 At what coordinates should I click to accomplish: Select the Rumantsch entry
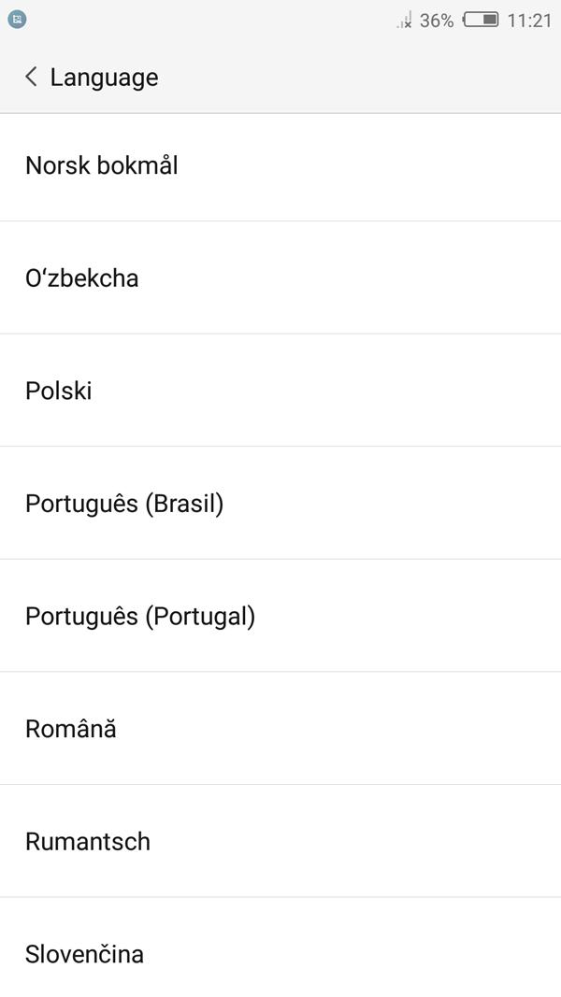[280, 841]
